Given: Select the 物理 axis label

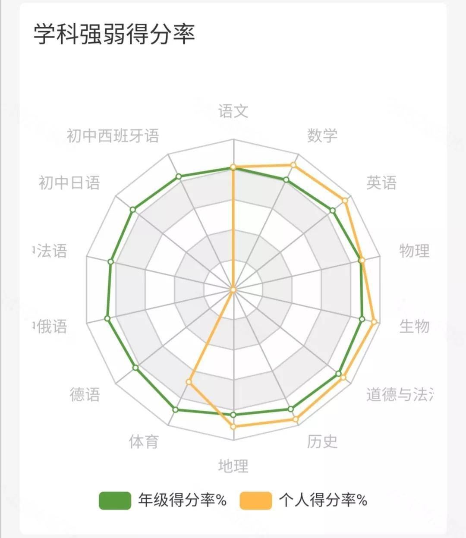Looking at the screenshot, I should click(x=414, y=250).
